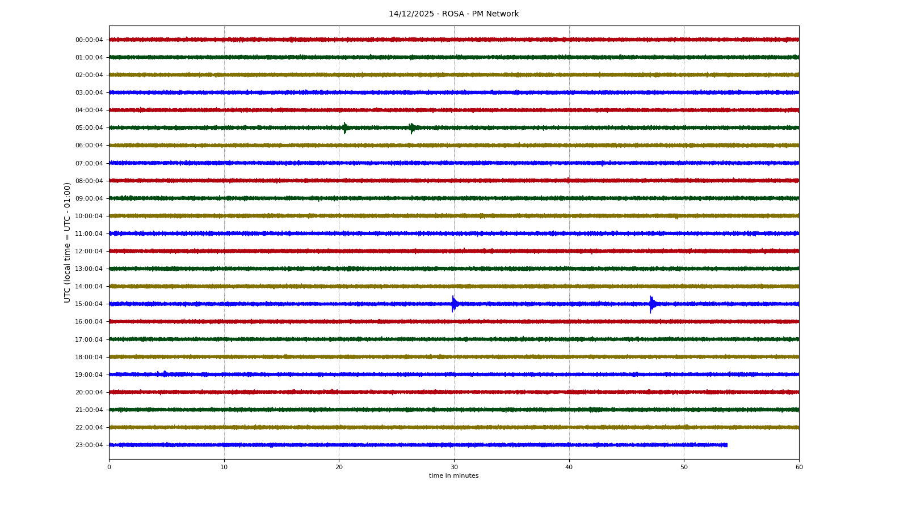This screenshot has width=908, height=510.
Task: Click the 23:00:04 hour label
Action: click(89, 445)
